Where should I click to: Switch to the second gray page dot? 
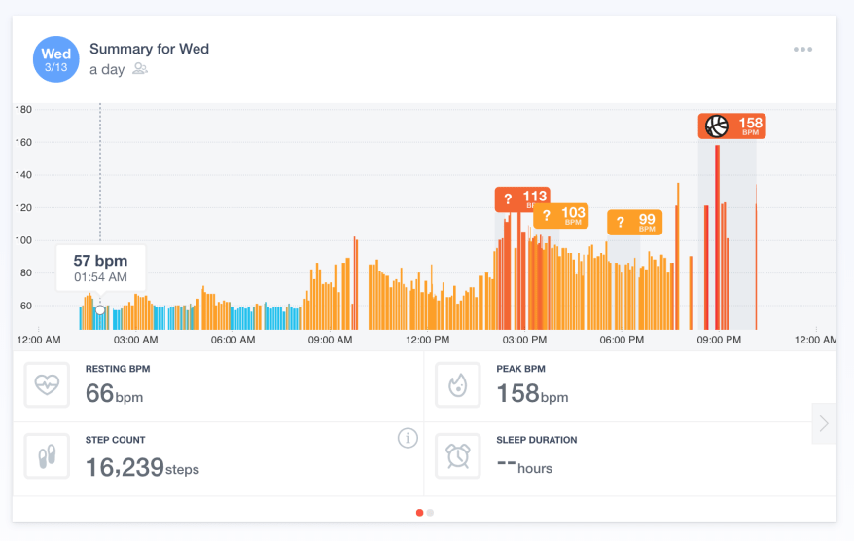430,512
